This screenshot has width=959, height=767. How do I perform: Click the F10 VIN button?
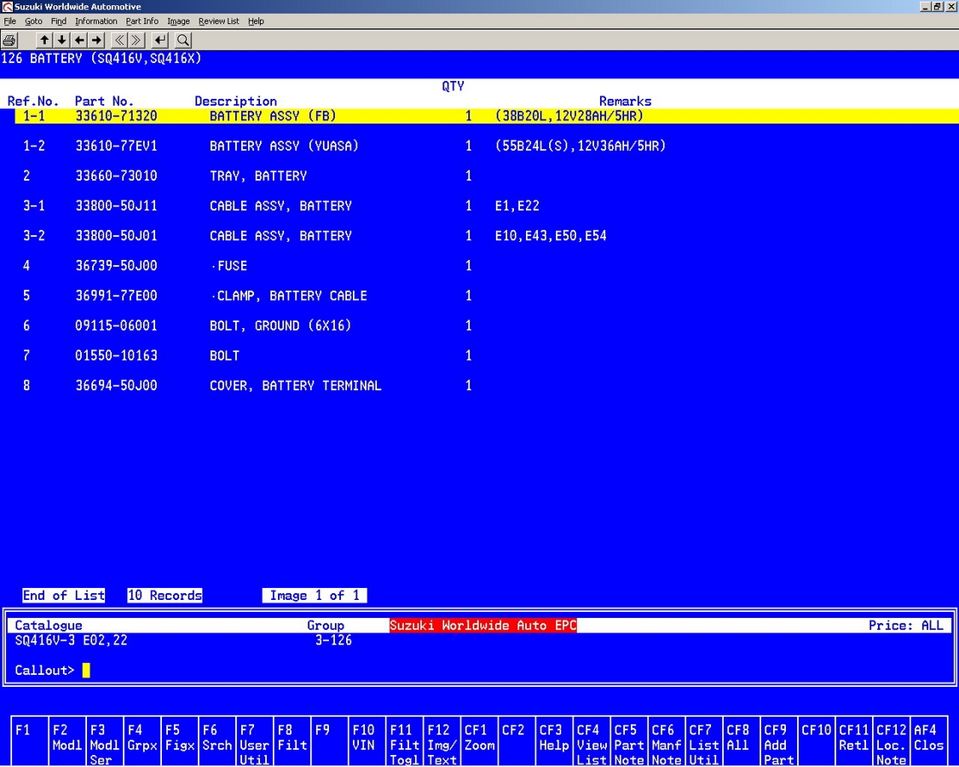[x=367, y=741]
